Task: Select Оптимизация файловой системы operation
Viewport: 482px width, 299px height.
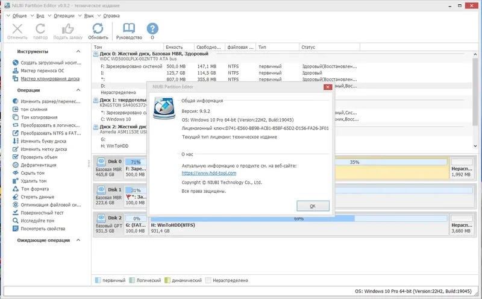Action: coord(47,204)
